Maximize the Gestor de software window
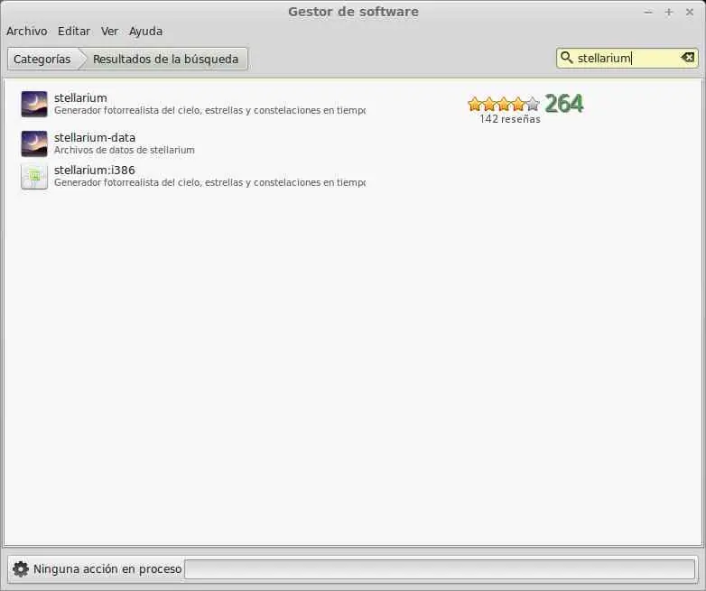 [x=669, y=12]
